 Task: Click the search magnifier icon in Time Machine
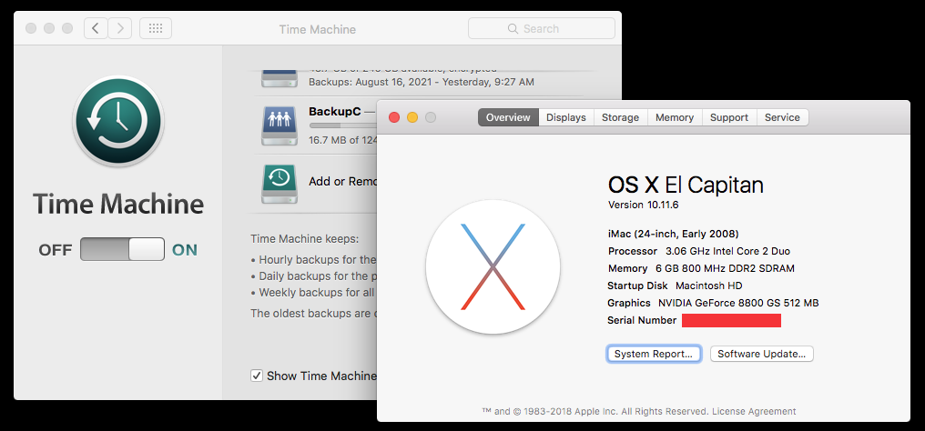513,28
